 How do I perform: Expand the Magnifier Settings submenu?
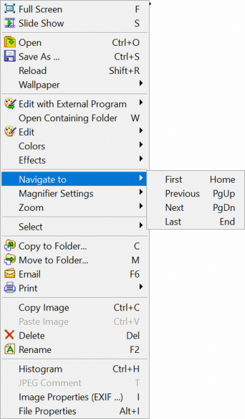click(x=74, y=194)
